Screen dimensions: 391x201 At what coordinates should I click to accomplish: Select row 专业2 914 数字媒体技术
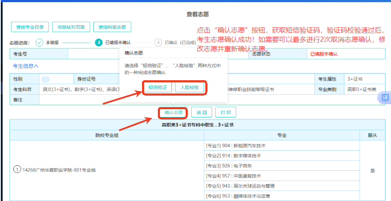(x=239, y=155)
